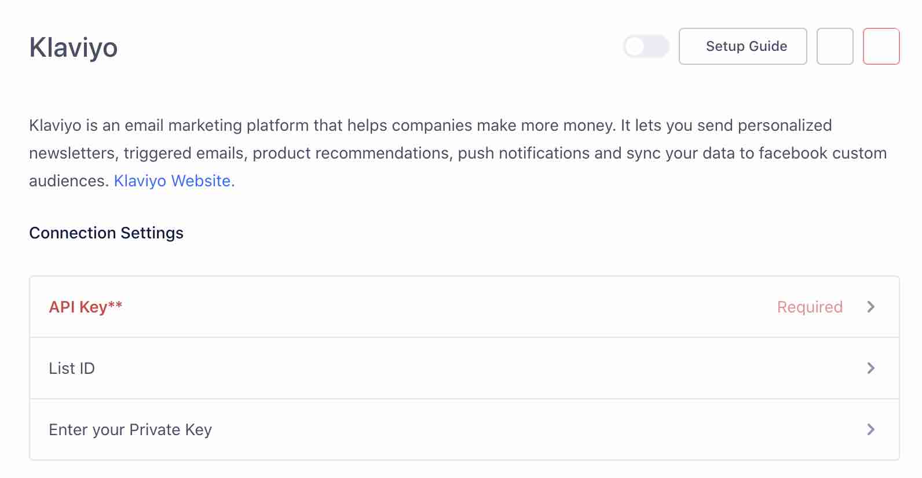Select the arrow next to Required label

tap(871, 307)
